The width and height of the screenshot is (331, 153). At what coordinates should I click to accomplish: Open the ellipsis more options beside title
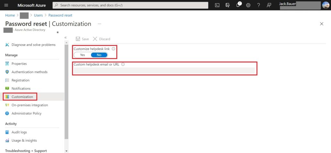(x=100, y=24)
